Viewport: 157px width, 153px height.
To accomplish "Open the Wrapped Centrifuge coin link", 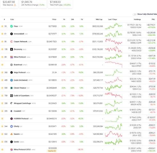I will coord(22,103).
